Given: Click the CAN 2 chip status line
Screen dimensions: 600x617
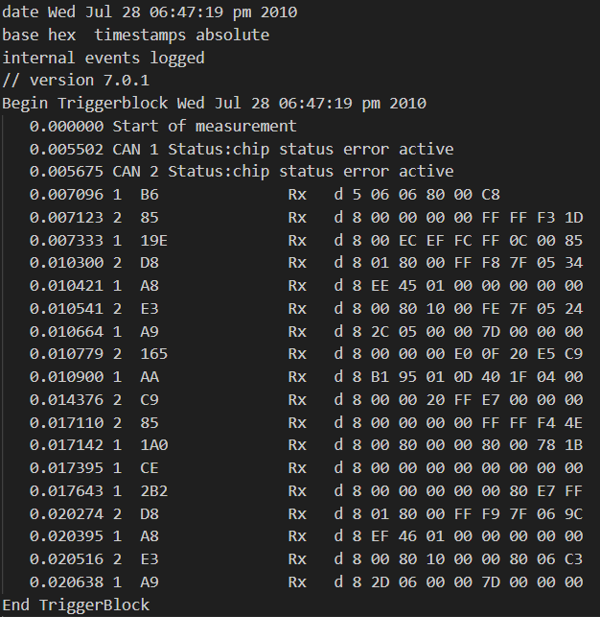Looking at the screenshot, I should pos(283,171).
